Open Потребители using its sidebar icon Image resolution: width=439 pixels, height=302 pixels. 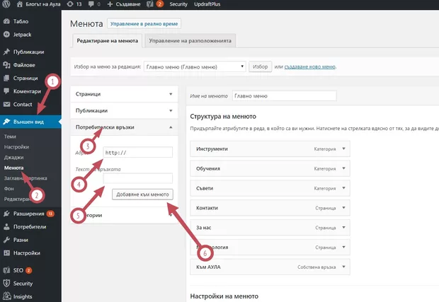pyautogui.click(x=6, y=227)
